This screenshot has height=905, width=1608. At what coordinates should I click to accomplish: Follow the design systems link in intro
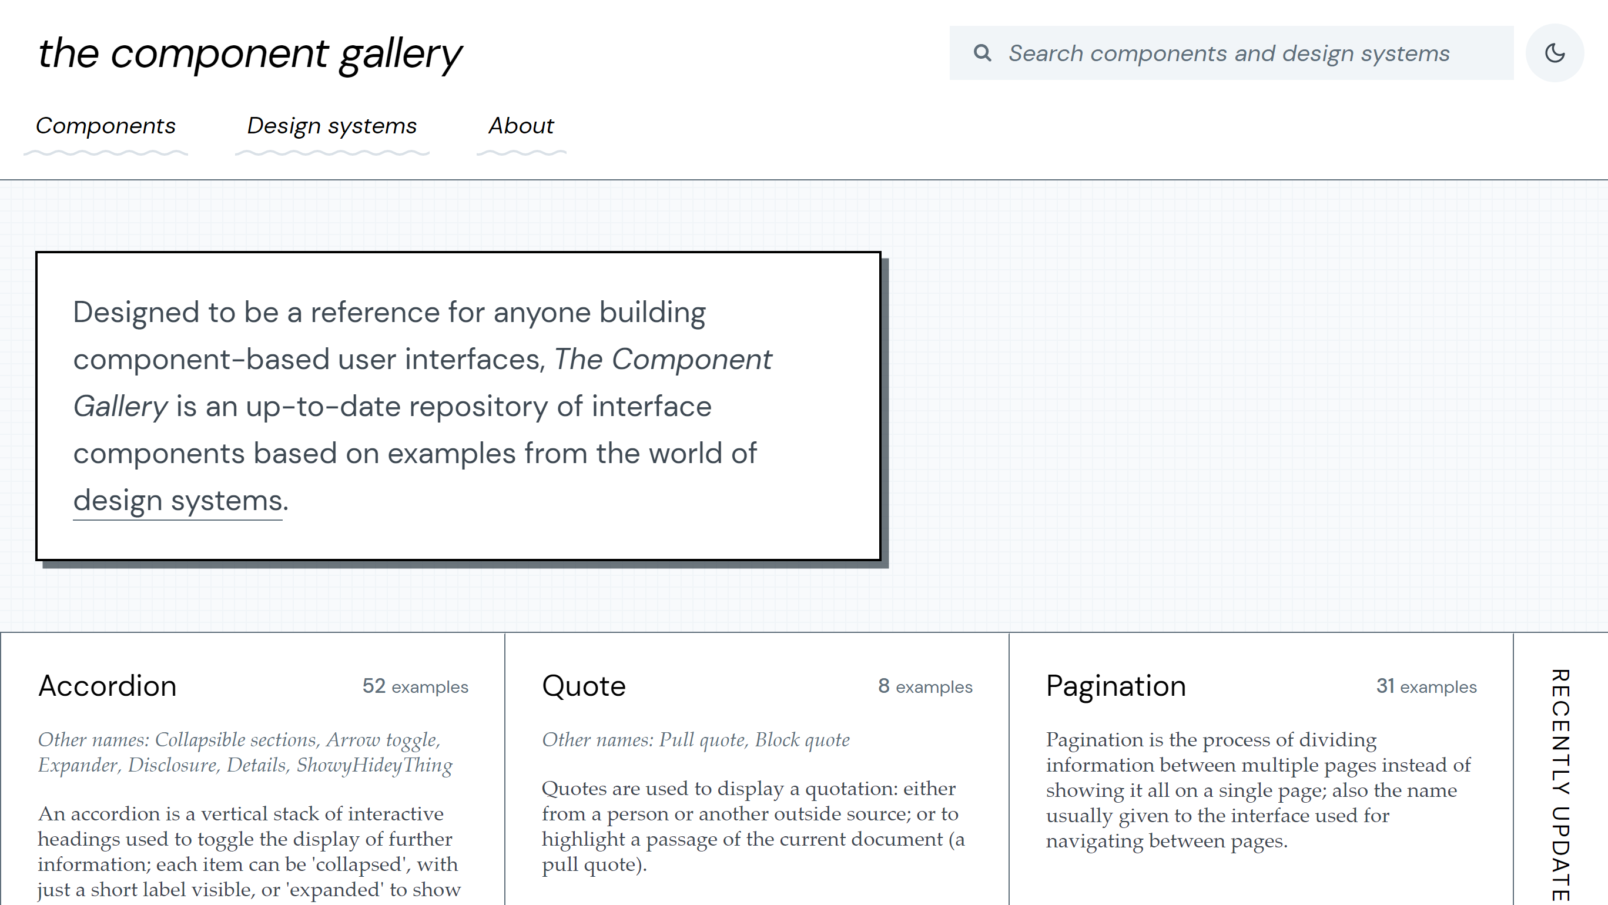click(178, 501)
